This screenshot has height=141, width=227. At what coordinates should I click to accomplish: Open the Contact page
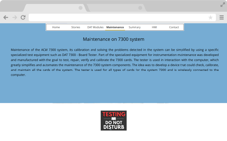[174, 27]
